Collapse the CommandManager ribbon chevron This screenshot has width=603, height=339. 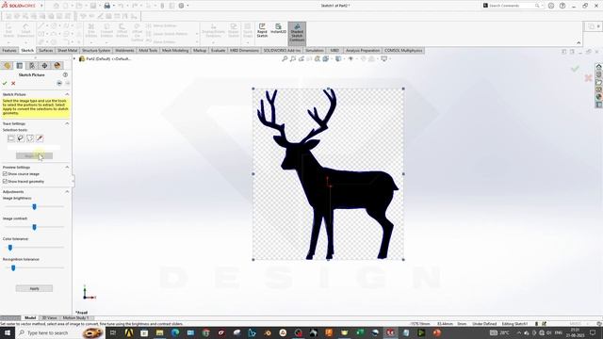(x=579, y=42)
